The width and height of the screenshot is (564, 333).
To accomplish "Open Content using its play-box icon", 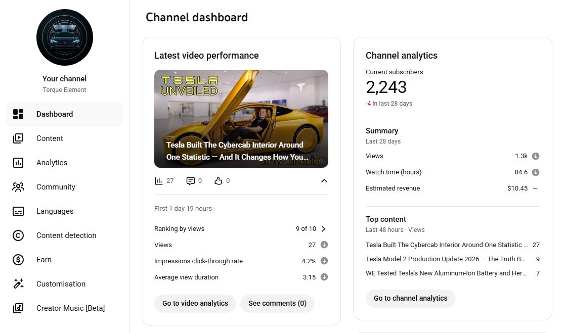I will click(18, 138).
